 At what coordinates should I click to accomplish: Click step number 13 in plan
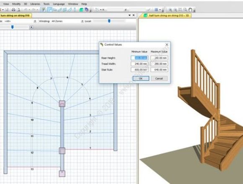pyautogui.click(x=32, y=169)
